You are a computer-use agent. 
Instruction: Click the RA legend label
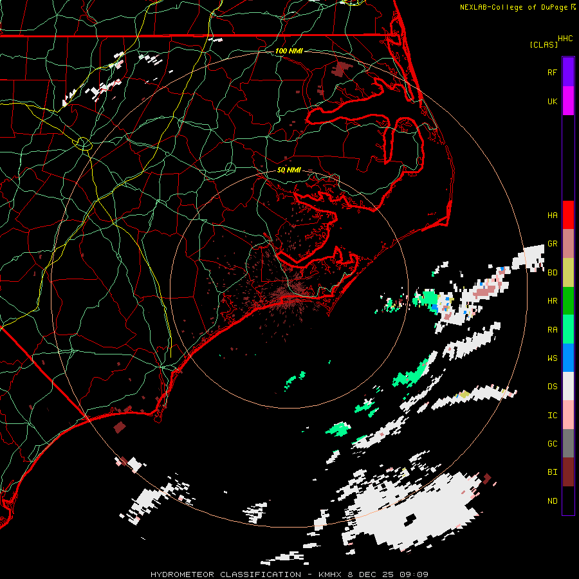tap(552, 330)
